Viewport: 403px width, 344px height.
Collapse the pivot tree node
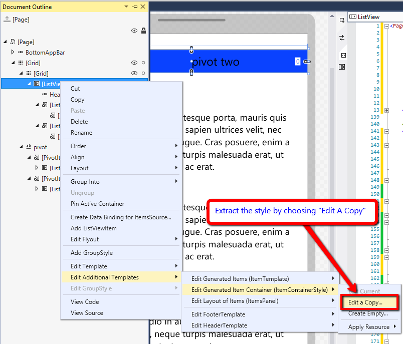[21, 147]
